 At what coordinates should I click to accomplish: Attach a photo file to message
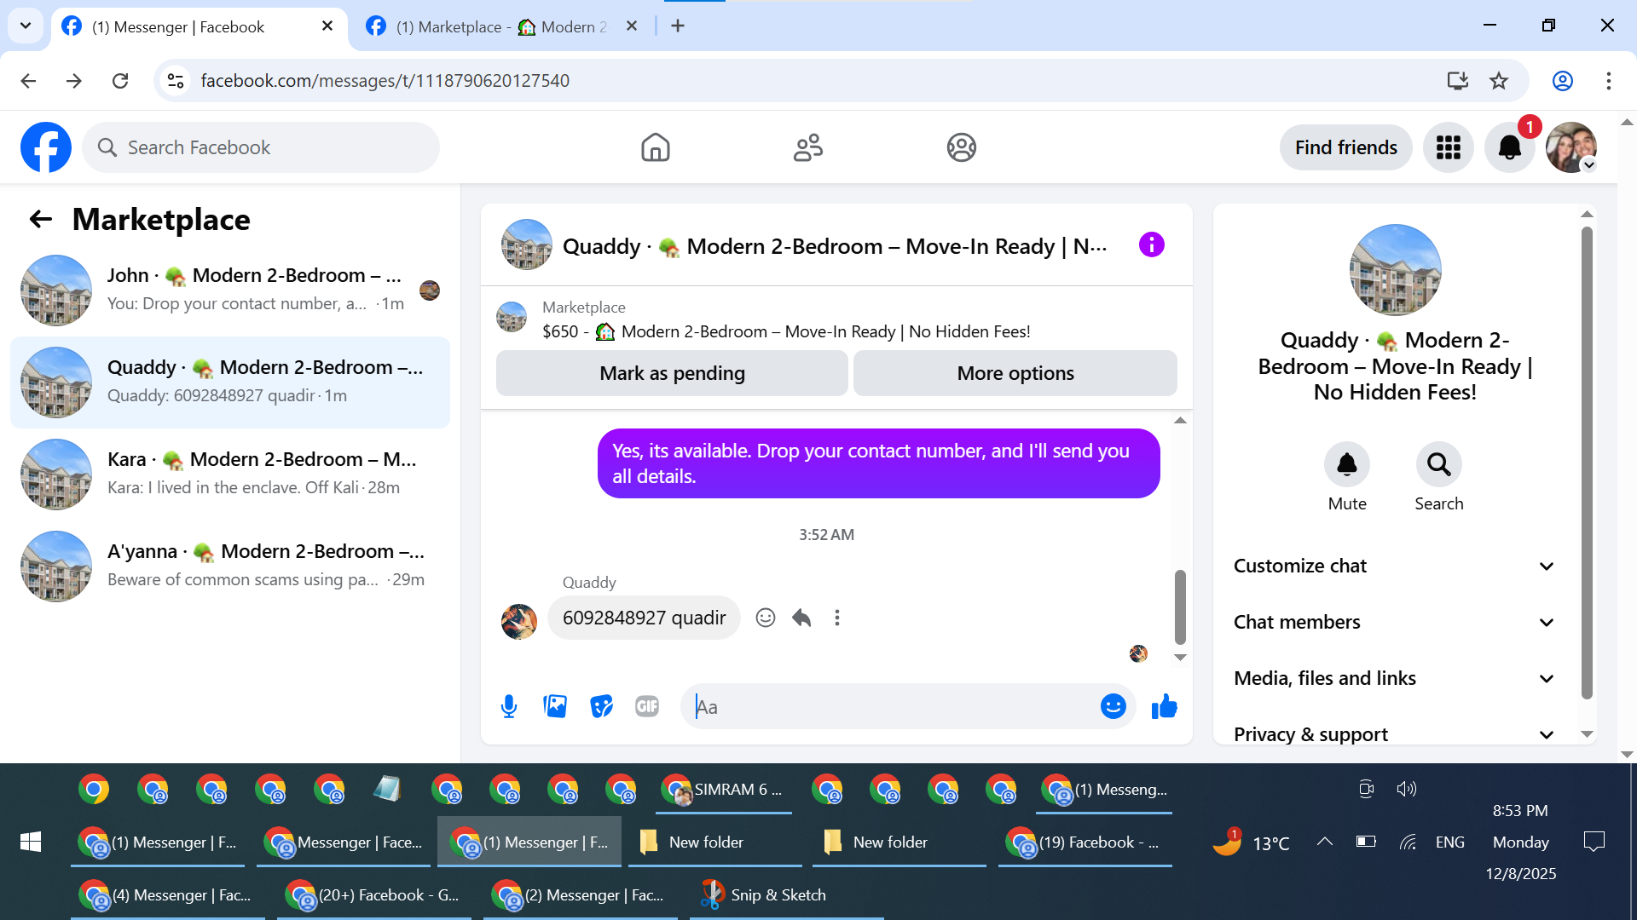point(555,706)
